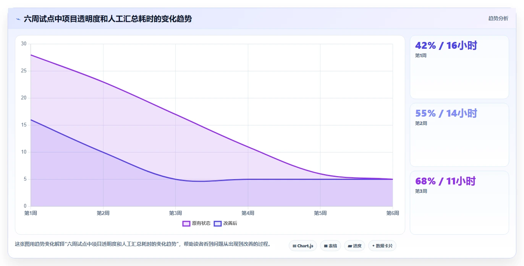Select the 数据卡片 tag
The height and width of the screenshot is (266, 524).
click(x=382, y=246)
